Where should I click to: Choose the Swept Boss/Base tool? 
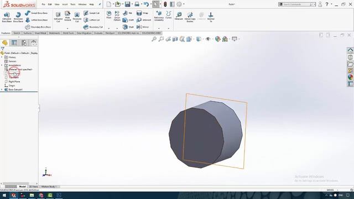point(36,13)
